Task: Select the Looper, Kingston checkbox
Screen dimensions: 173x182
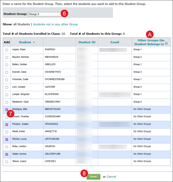Action: (x=7, y=95)
